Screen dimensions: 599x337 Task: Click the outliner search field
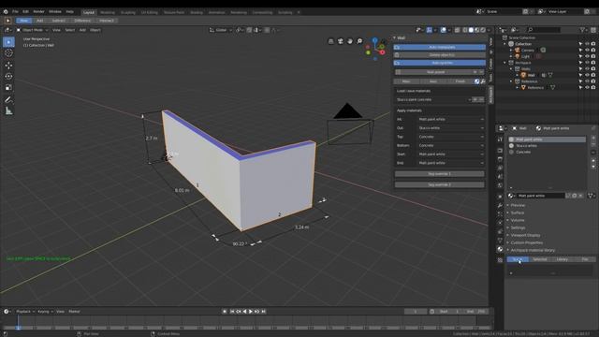click(544, 30)
